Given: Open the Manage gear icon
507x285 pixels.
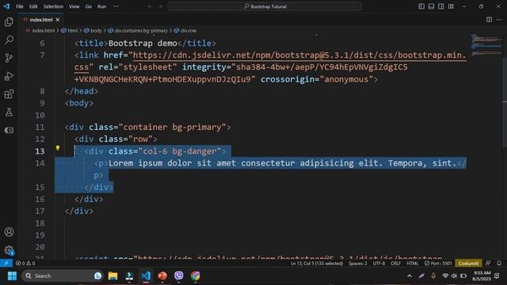Looking at the screenshot, I should click(9, 250).
